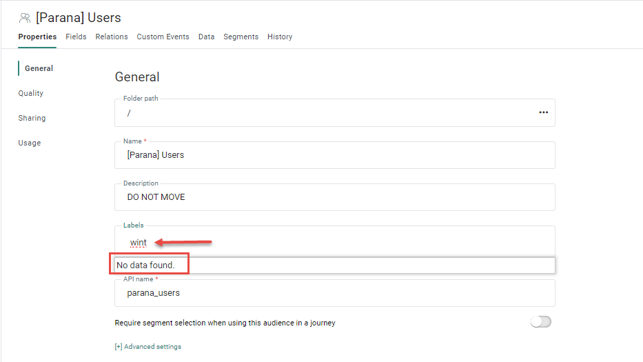Screen dimensions: 643x362
Task: Click the Folder path field
Action: coord(324,113)
